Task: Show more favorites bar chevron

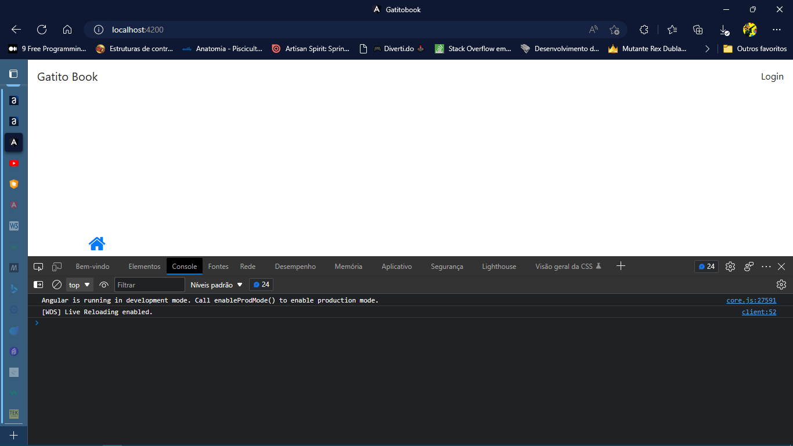Action: [x=707, y=49]
